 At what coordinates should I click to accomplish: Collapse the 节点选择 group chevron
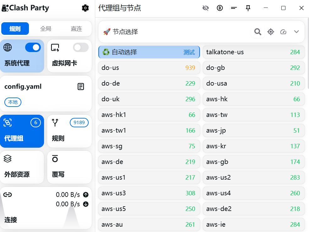296,32
